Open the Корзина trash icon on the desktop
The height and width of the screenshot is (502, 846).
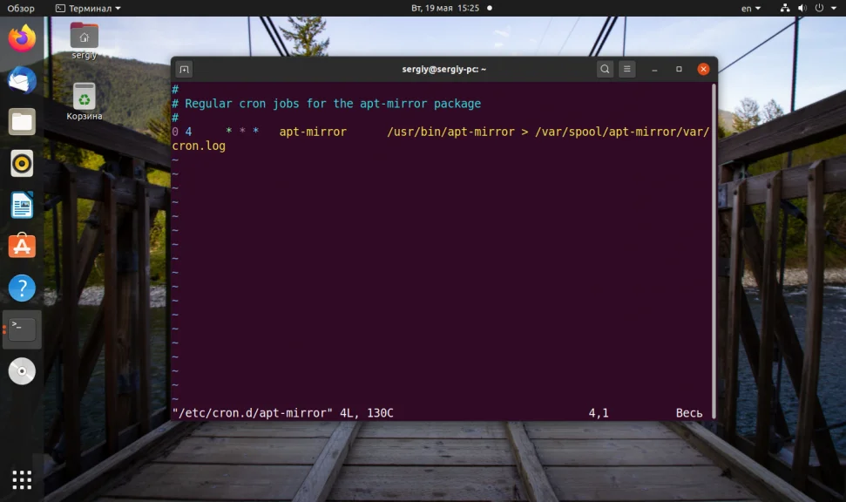[x=85, y=102]
